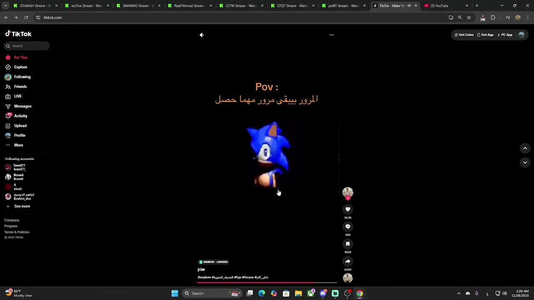This screenshot has height=300, width=534.
Task: Switch to OSAMAH Stream browser tab
Action: click(35, 6)
